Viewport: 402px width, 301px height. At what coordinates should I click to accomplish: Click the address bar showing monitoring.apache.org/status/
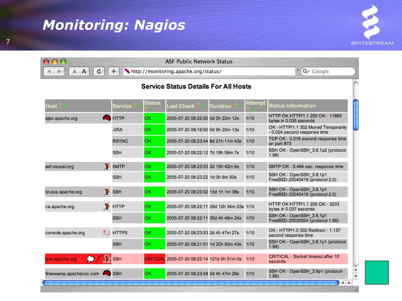point(209,71)
